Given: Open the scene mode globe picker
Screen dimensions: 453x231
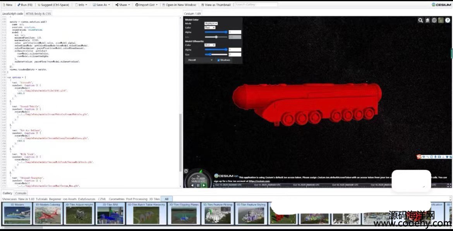Looking at the screenshot, I should [434, 20].
